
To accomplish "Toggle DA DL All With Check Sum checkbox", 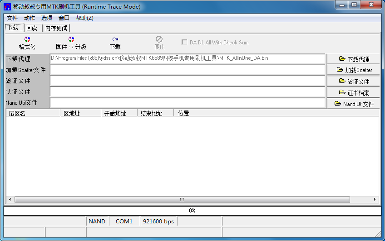I will [184, 42].
